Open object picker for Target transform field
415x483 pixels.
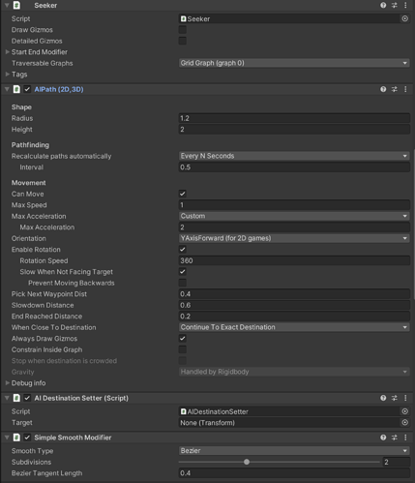[405, 422]
